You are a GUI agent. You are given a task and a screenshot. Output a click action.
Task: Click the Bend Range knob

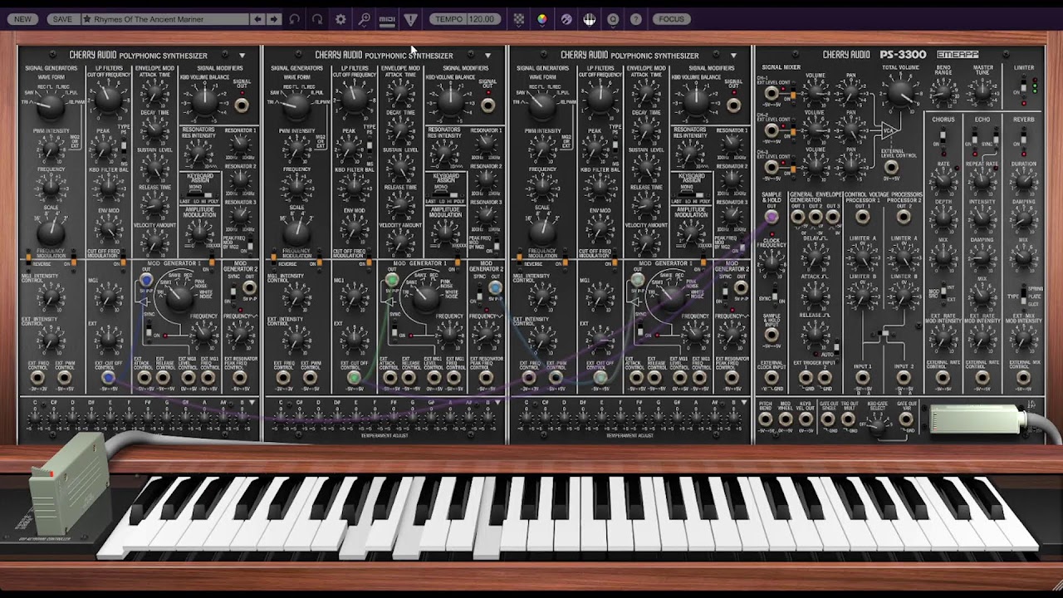(943, 93)
